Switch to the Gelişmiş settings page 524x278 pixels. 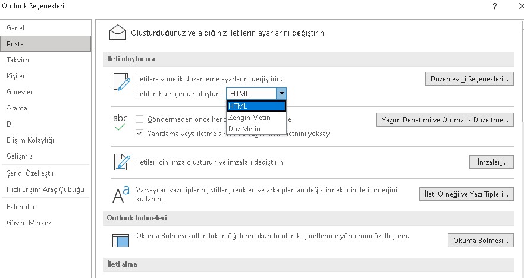[20, 156]
